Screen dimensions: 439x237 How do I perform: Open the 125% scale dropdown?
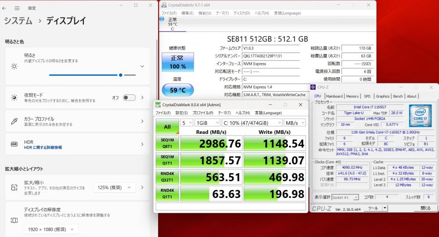pyautogui.click(x=115, y=187)
